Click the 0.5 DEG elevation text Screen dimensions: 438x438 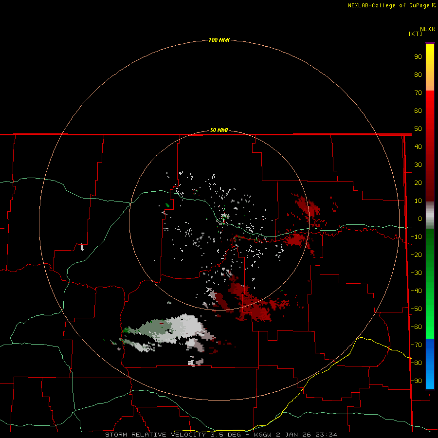(225, 435)
